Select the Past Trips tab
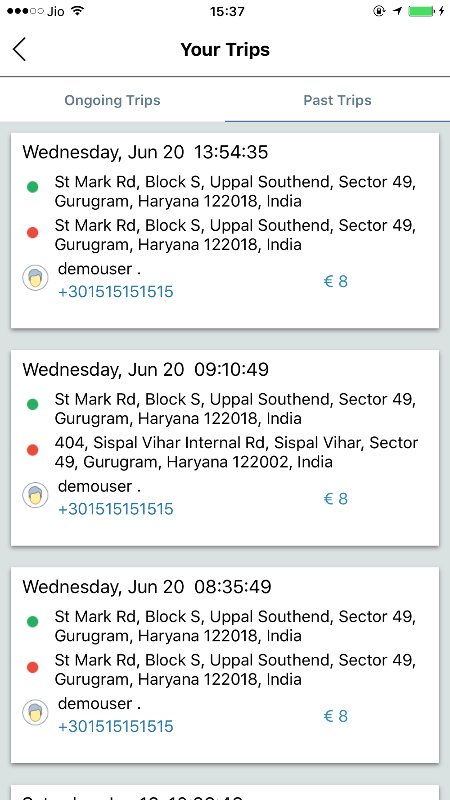The image size is (450, 800). 337,100
